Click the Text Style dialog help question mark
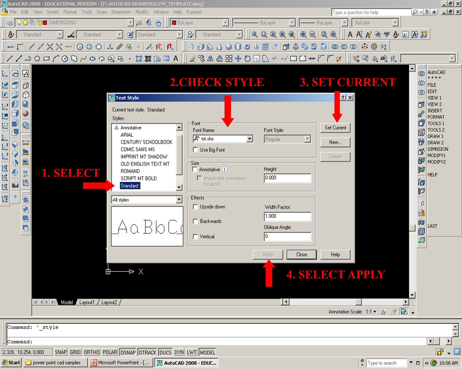Screen dimensions: 462x369 pyautogui.click(x=343, y=98)
